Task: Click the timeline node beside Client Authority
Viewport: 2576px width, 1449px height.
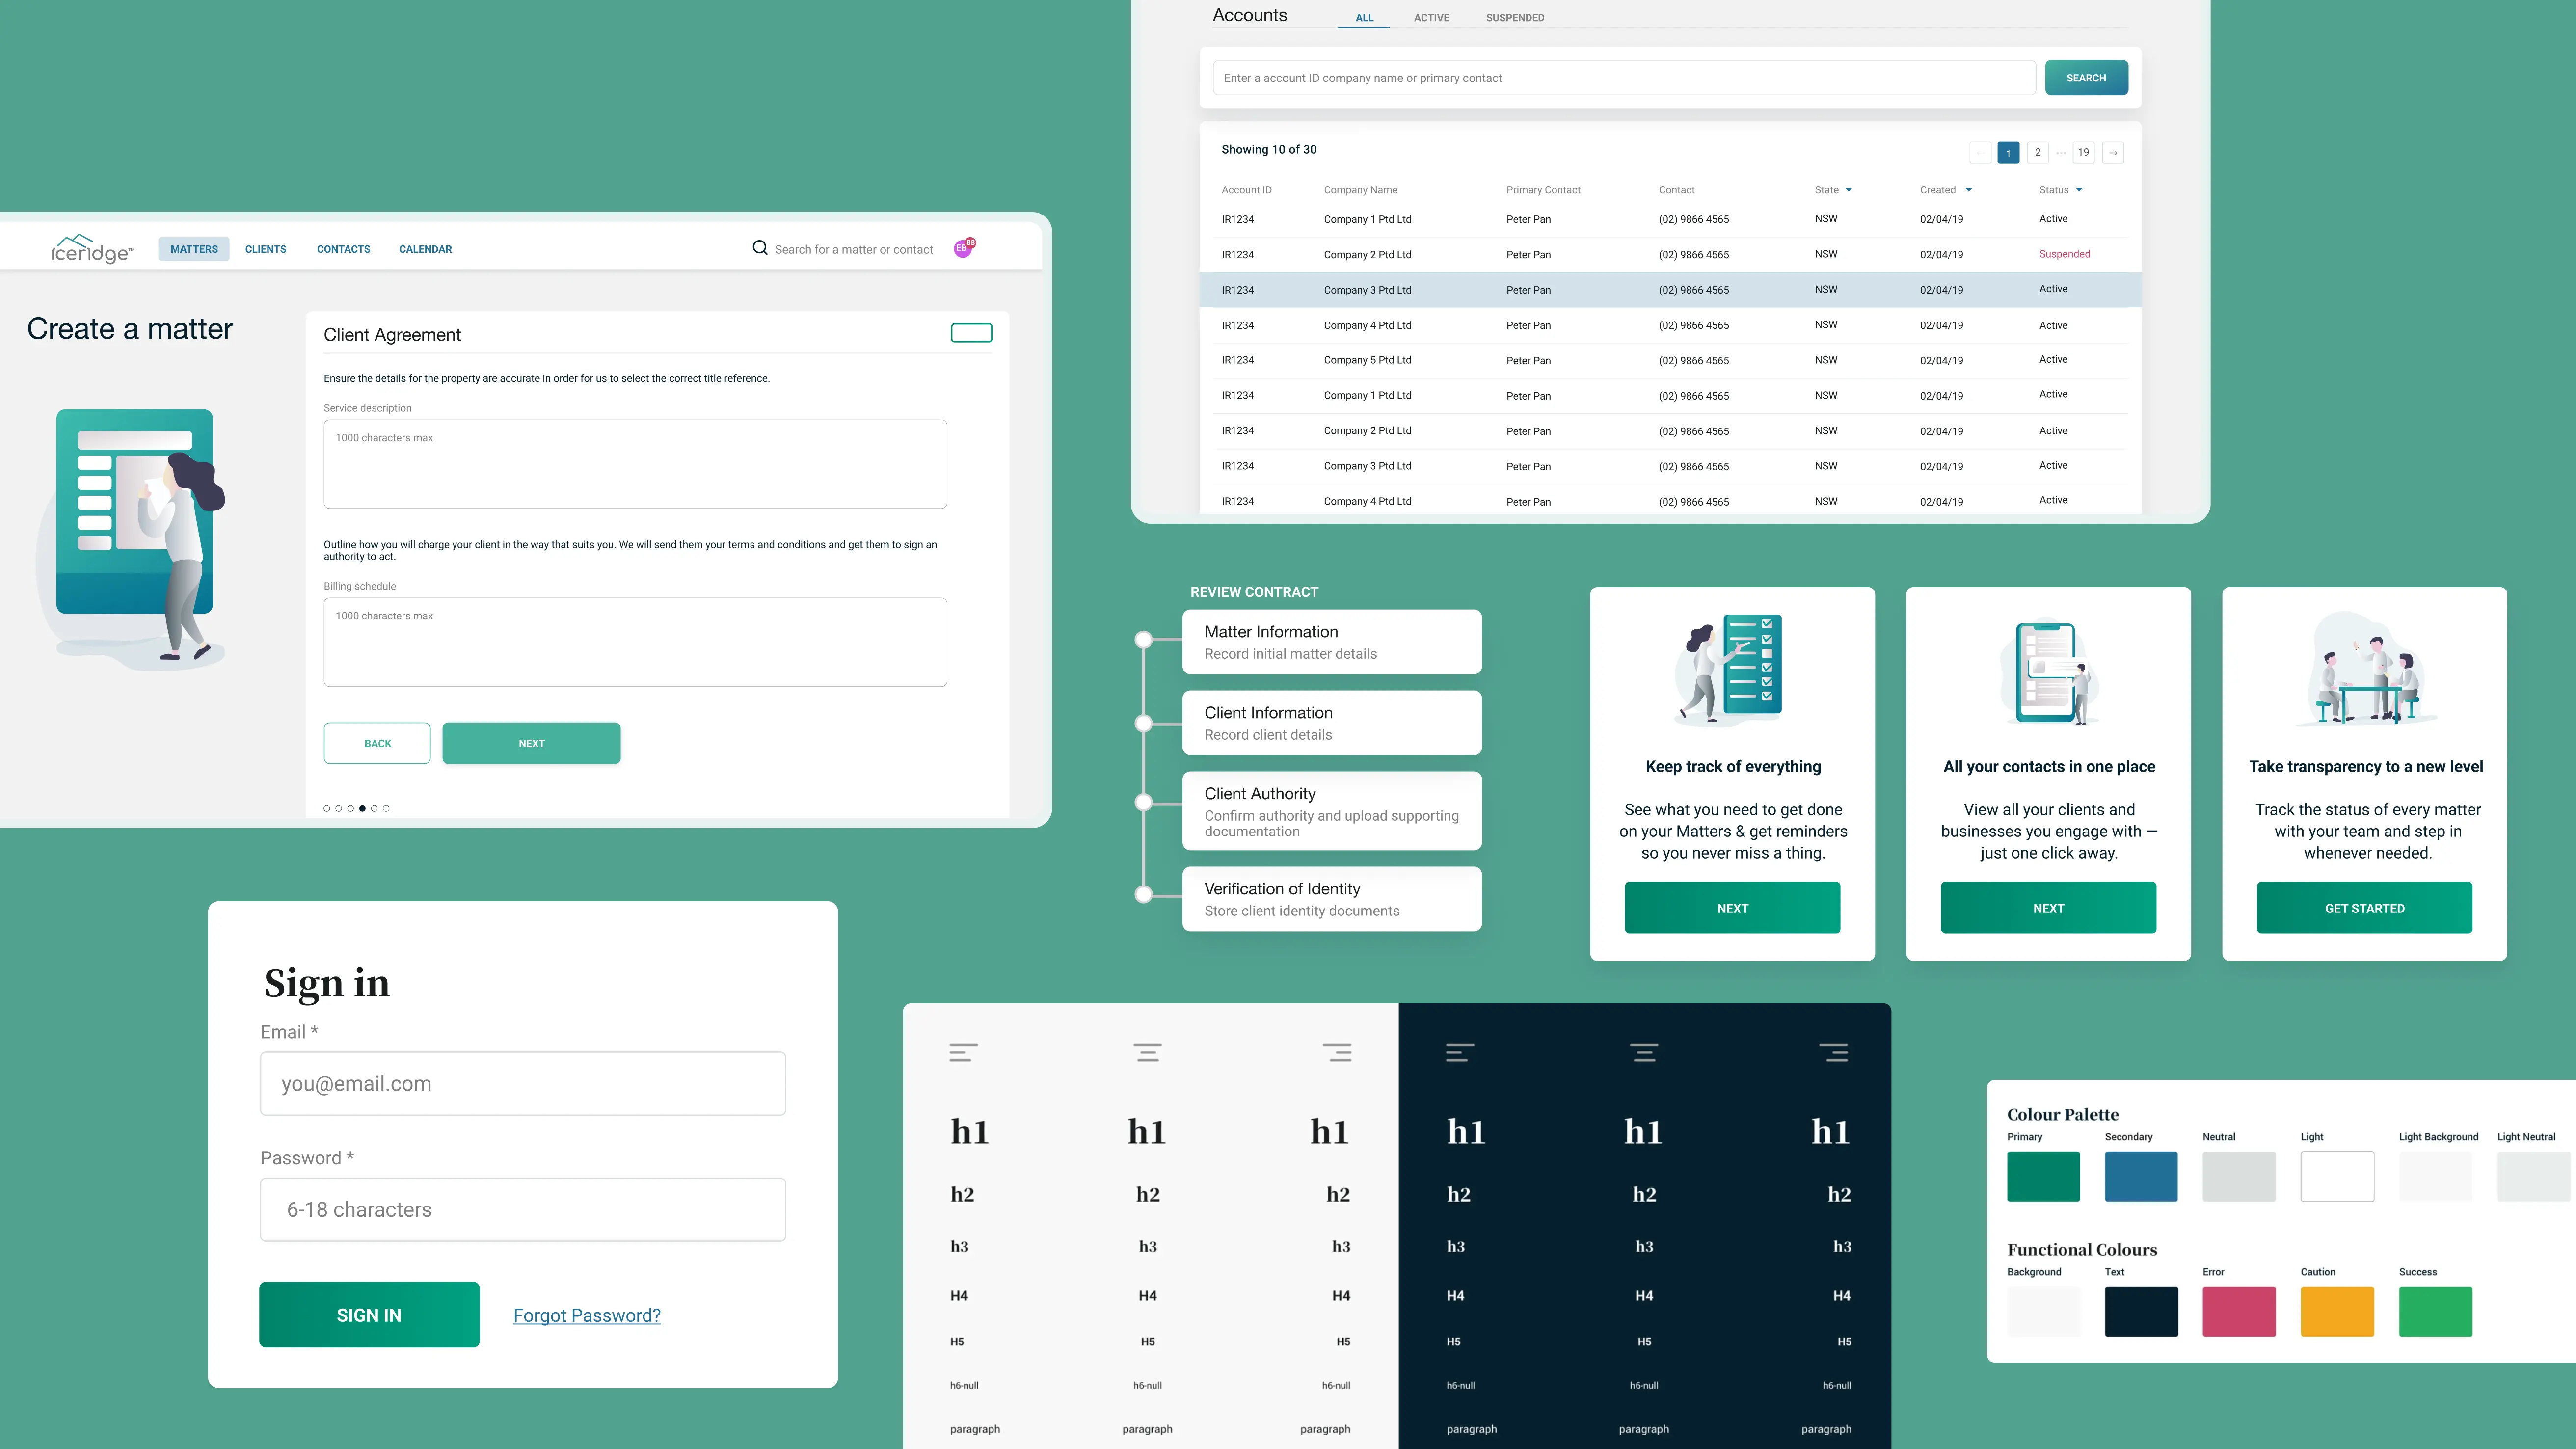Action: pyautogui.click(x=1144, y=802)
